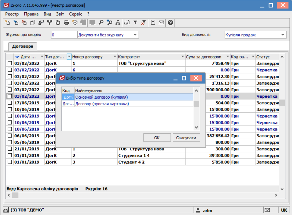The width and height of the screenshot is (292, 215).
Task: Tick checkbox for Студент 4 2 row
Action: 10,162
